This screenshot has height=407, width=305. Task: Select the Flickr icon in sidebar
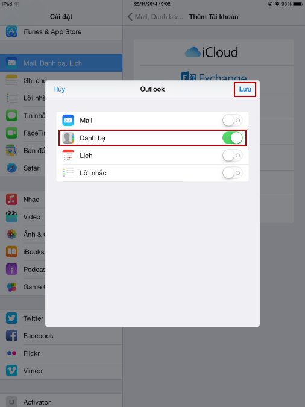[x=11, y=353]
